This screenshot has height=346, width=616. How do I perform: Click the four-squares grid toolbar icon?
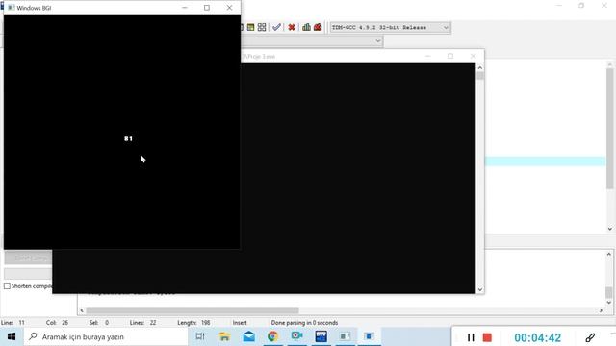click(x=262, y=27)
